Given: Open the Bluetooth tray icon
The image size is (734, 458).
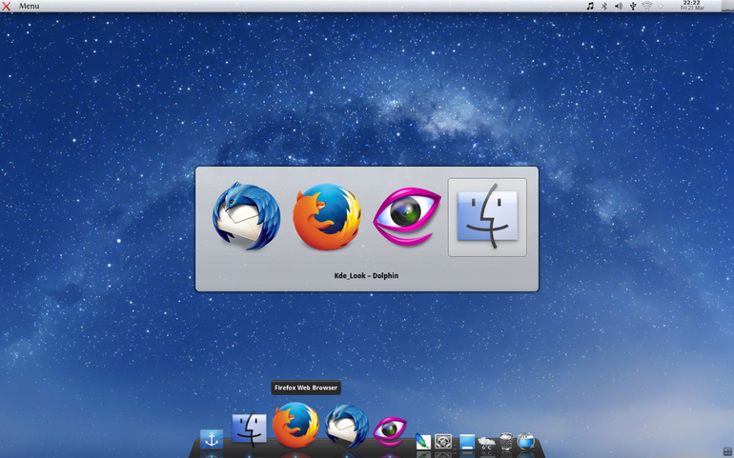Looking at the screenshot, I should (604, 6).
